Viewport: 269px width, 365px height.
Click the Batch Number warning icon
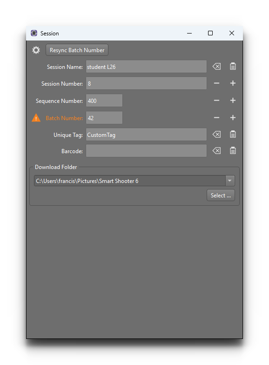click(36, 118)
